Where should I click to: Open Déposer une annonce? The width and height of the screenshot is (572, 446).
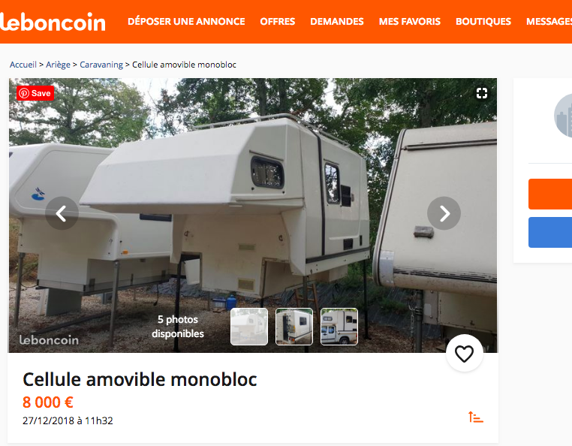pos(186,22)
